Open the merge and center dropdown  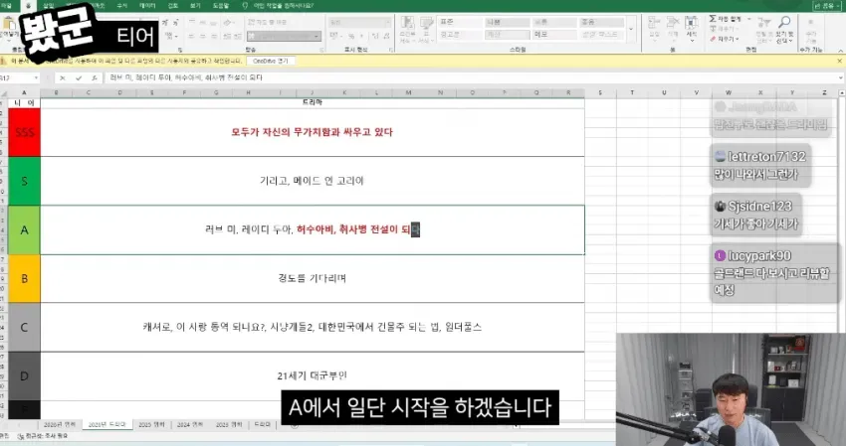317,36
